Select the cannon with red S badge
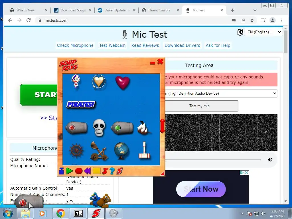 tap(76, 127)
